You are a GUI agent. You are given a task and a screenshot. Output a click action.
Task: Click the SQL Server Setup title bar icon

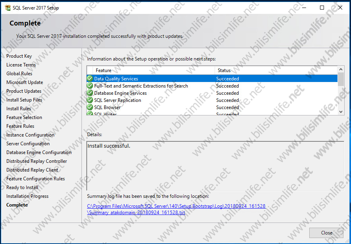click(x=8, y=8)
